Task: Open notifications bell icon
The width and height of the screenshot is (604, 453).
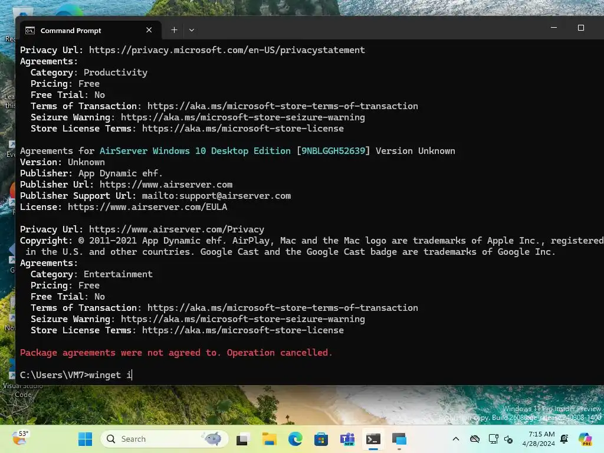Action: [564, 439]
